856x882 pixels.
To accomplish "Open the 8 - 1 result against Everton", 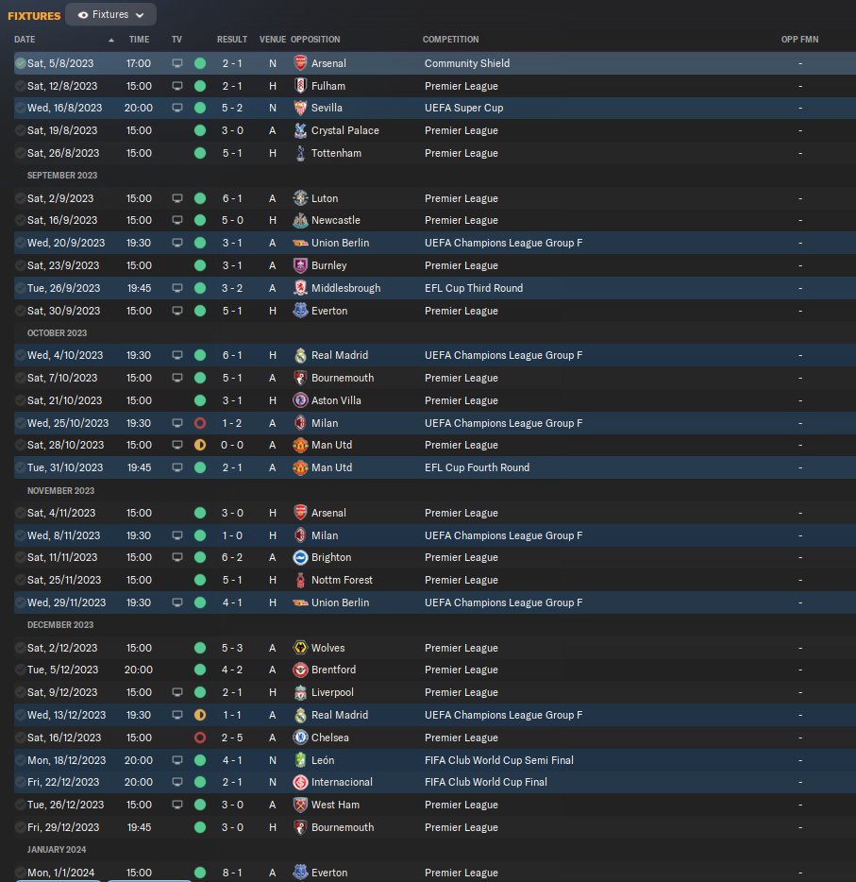I will [x=232, y=873].
